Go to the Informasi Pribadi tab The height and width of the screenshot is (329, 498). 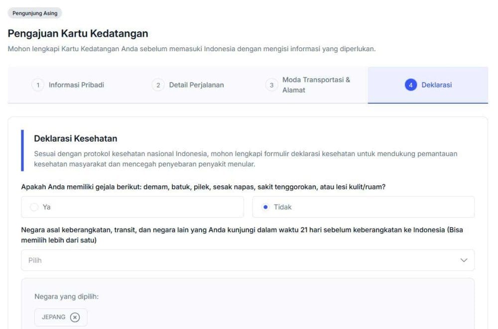pyautogui.click(x=76, y=85)
